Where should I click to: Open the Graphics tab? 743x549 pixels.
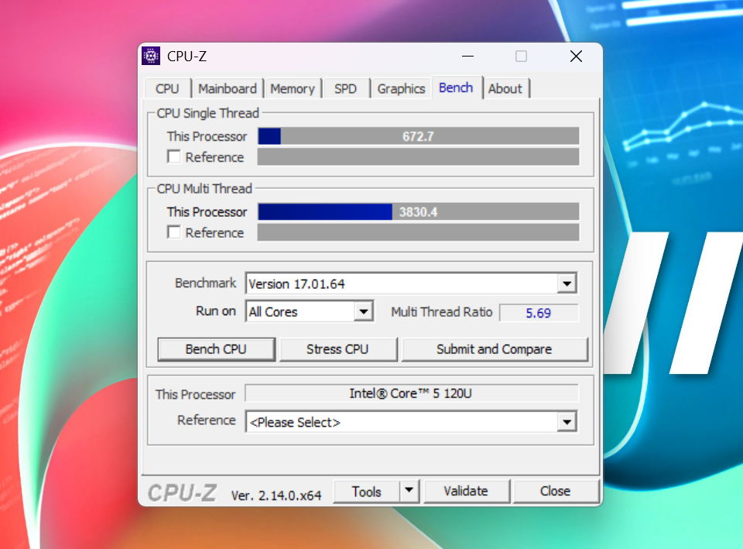tap(402, 88)
